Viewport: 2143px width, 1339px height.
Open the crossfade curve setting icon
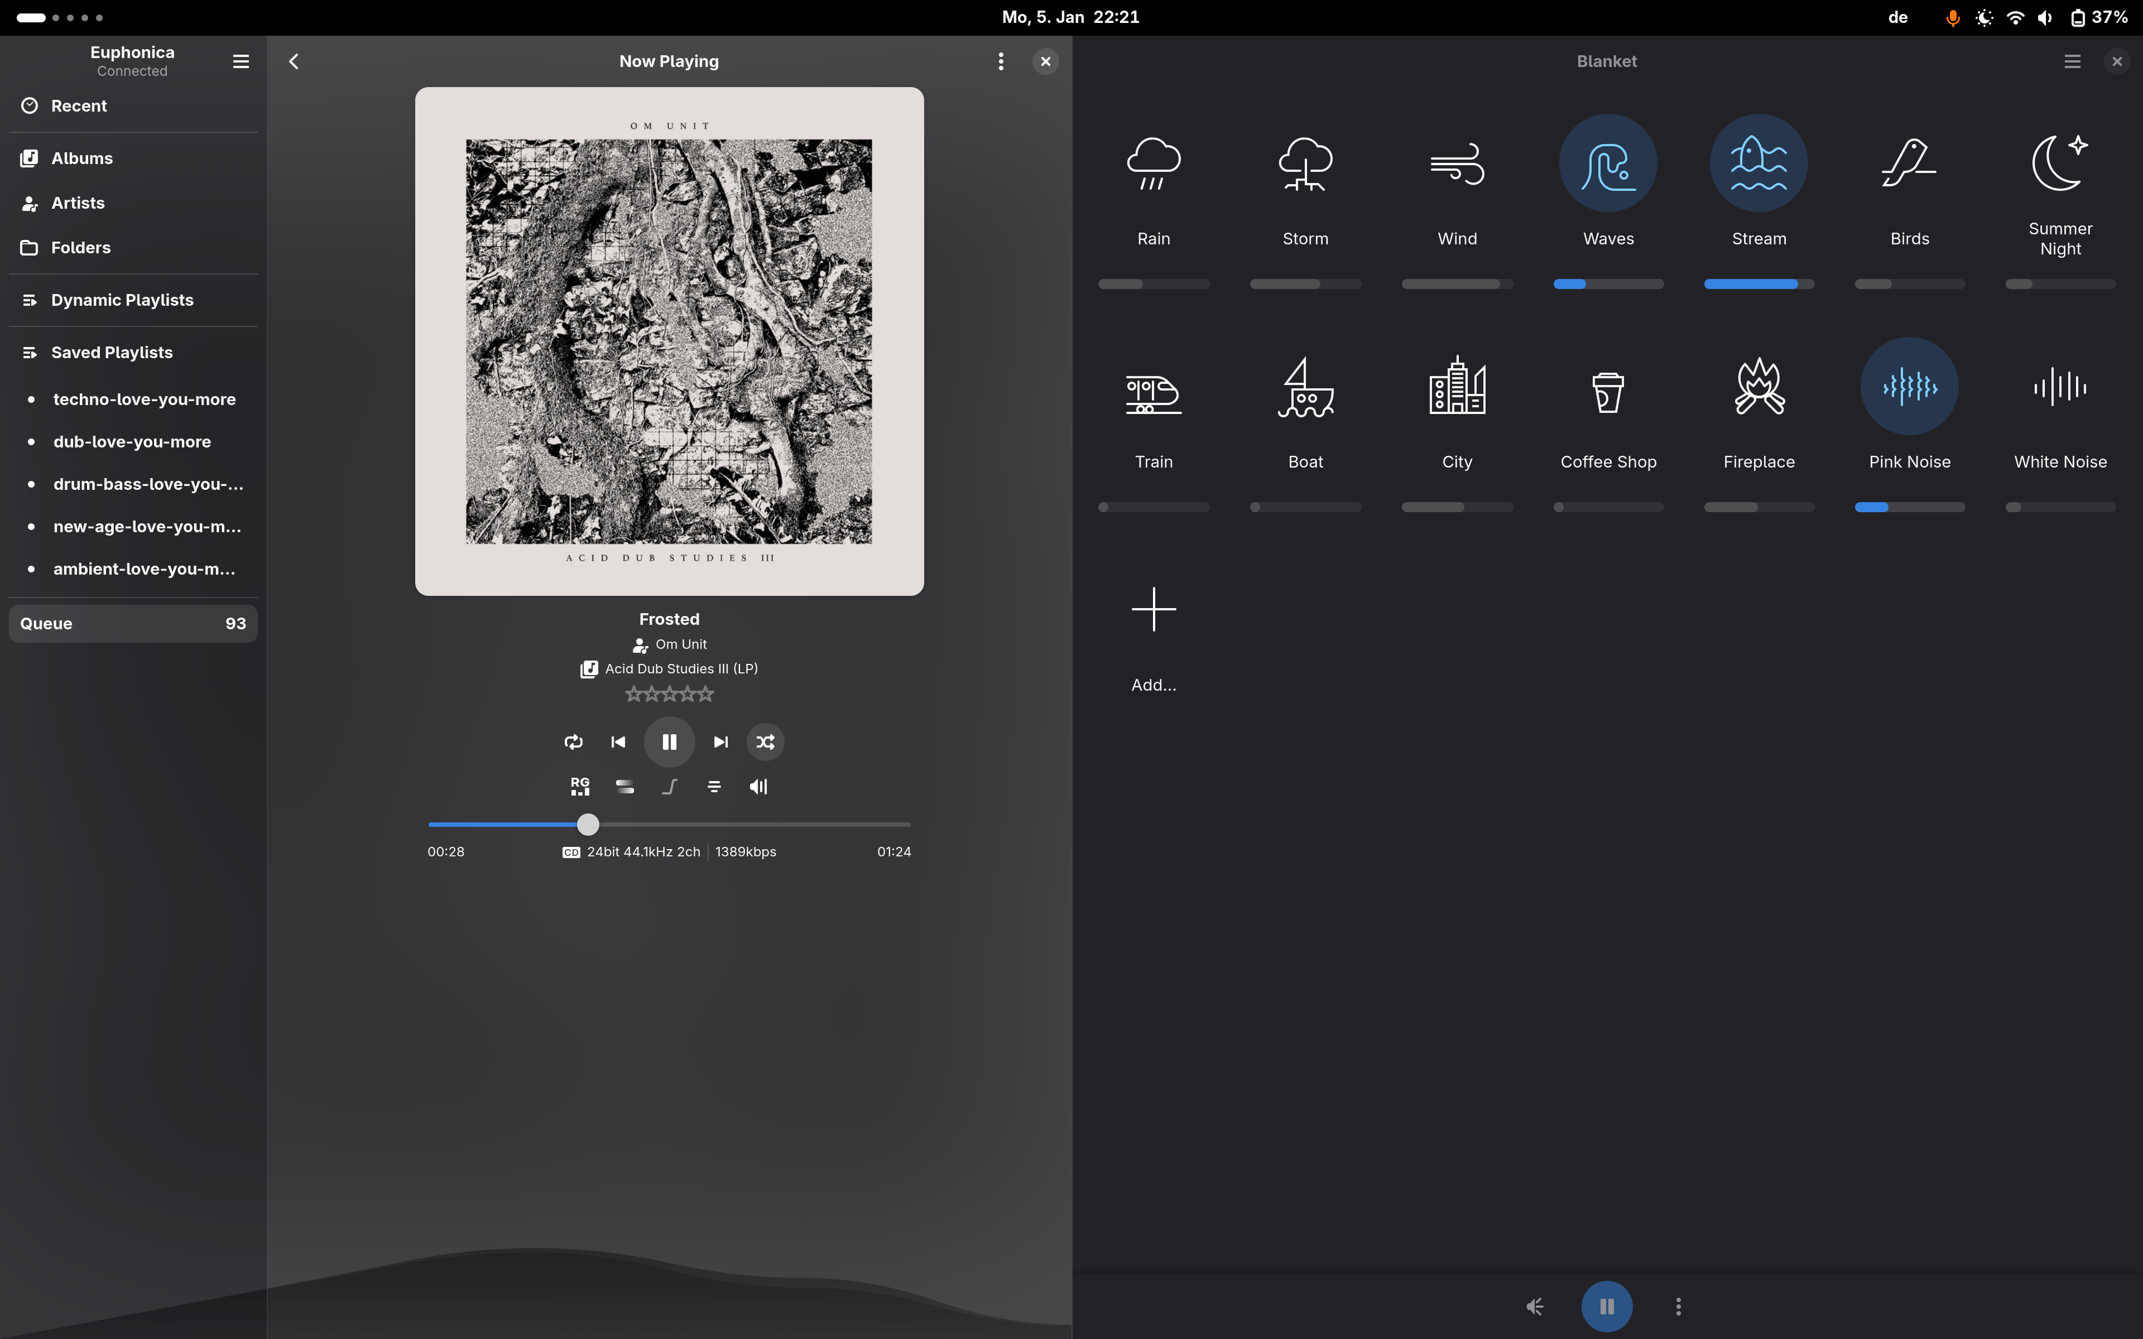coord(670,786)
